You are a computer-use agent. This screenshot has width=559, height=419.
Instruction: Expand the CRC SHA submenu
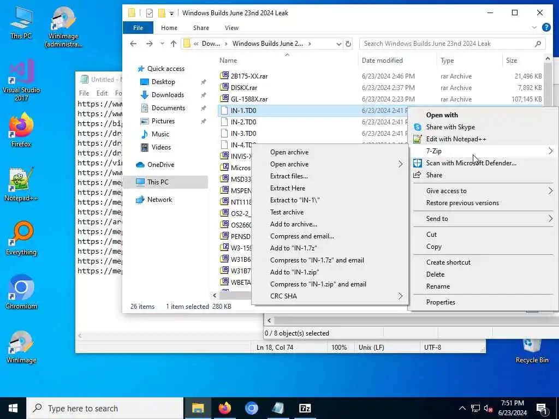400,296
